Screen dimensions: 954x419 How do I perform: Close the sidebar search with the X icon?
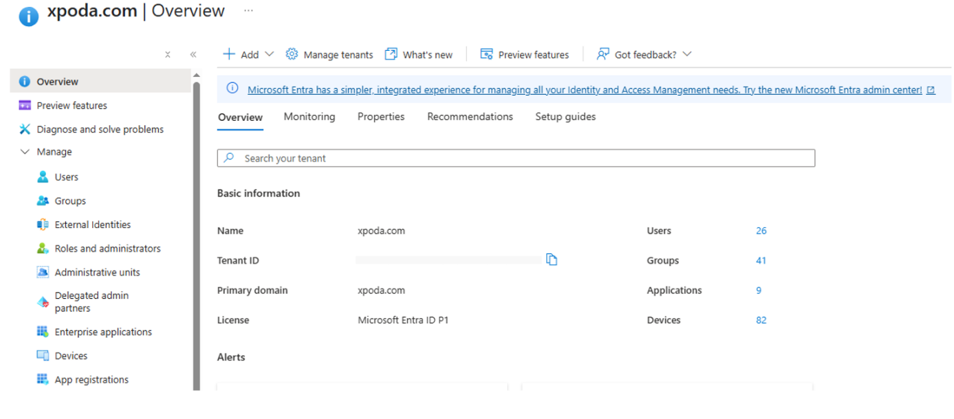point(168,54)
